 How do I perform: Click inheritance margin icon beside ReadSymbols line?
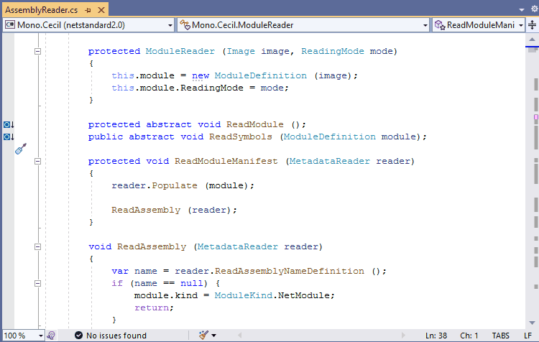pos(9,137)
